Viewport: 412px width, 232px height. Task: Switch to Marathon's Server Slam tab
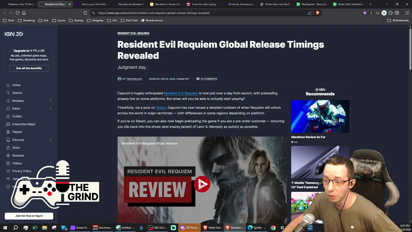point(165,4)
